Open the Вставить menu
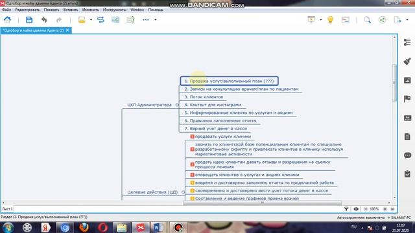This screenshot has width=415, height=233. point(71,10)
